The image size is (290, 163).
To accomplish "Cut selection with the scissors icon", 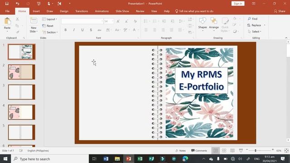I will point(17,19).
